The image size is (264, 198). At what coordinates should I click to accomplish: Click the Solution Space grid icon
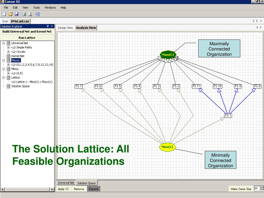click(9, 86)
